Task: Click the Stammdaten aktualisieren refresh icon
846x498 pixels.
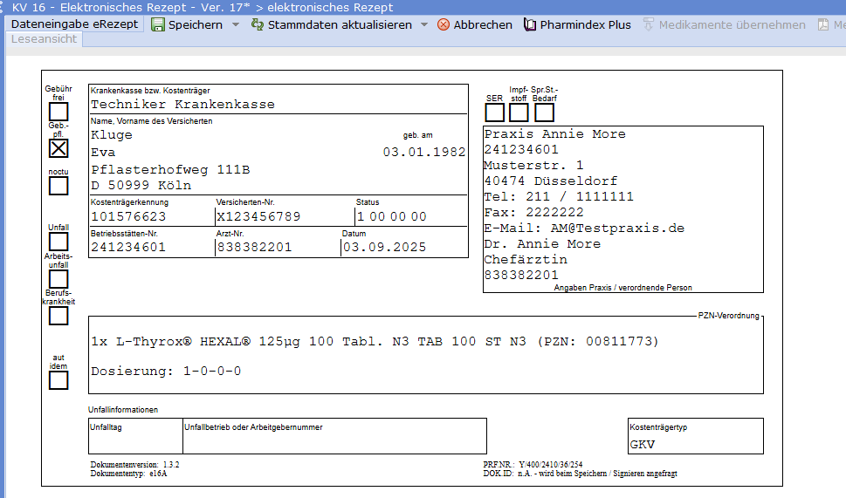Action: click(258, 24)
